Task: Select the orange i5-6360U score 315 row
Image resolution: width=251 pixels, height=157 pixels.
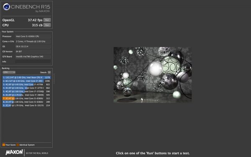Action: [x=27, y=98]
